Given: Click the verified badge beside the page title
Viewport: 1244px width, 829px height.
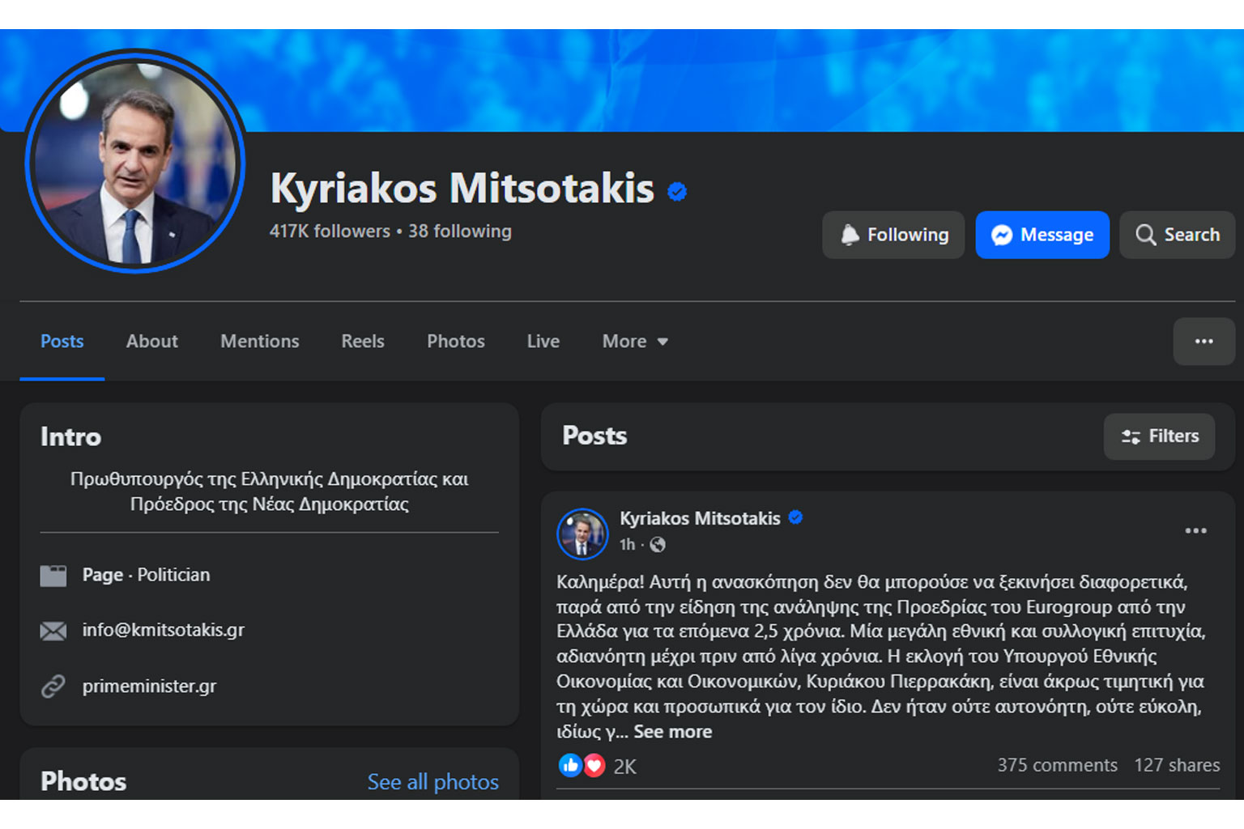Looking at the screenshot, I should [677, 192].
